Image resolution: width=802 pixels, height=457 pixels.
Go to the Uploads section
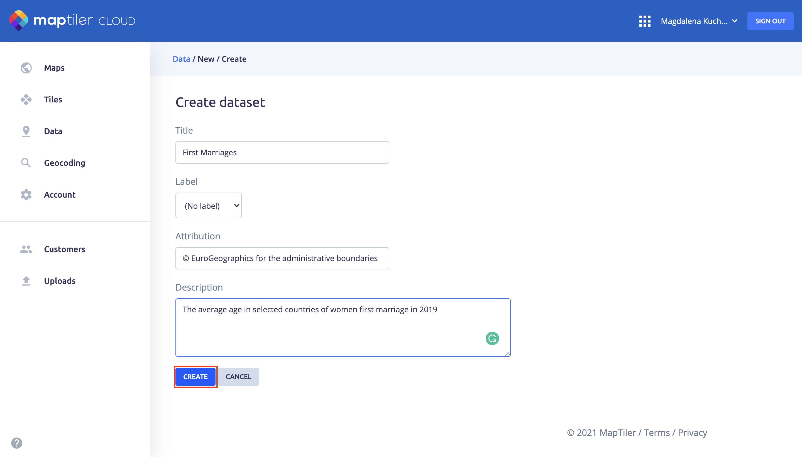click(x=60, y=281)
